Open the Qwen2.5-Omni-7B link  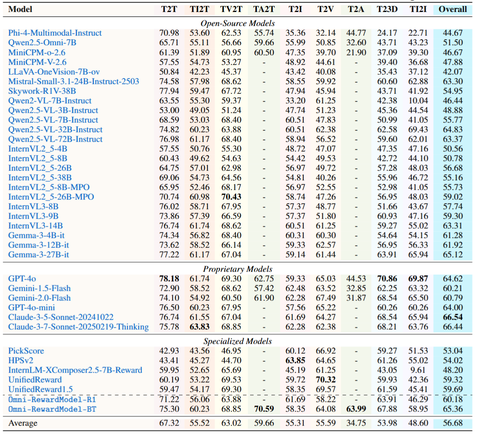point(42,43)
